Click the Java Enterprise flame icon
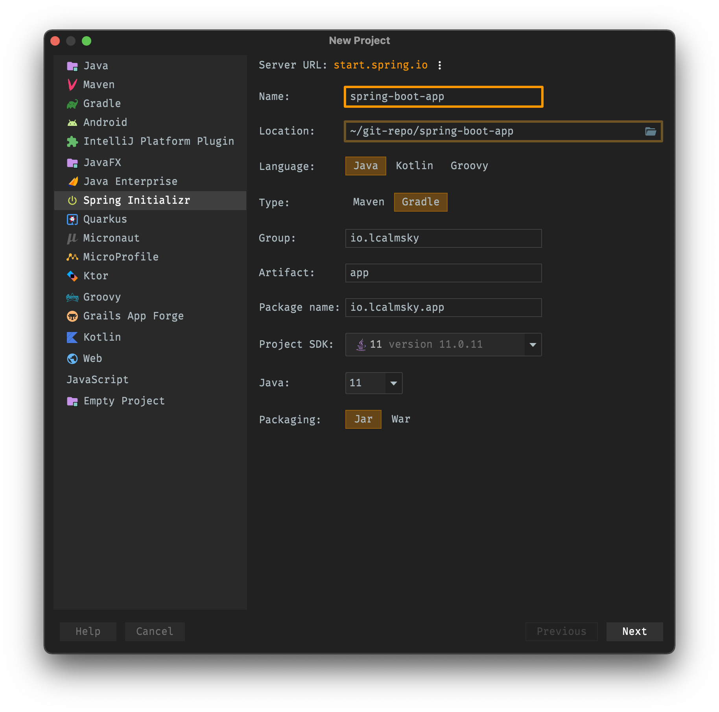The height and width of the screenshot is (712, 719). pyautogui.click(x=73, y=181)
